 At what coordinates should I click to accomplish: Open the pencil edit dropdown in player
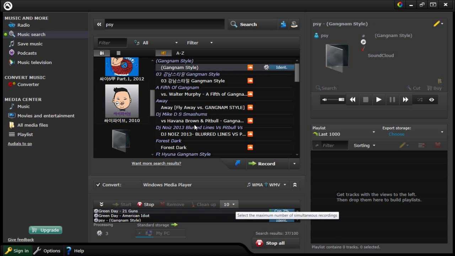click(438, 24)
